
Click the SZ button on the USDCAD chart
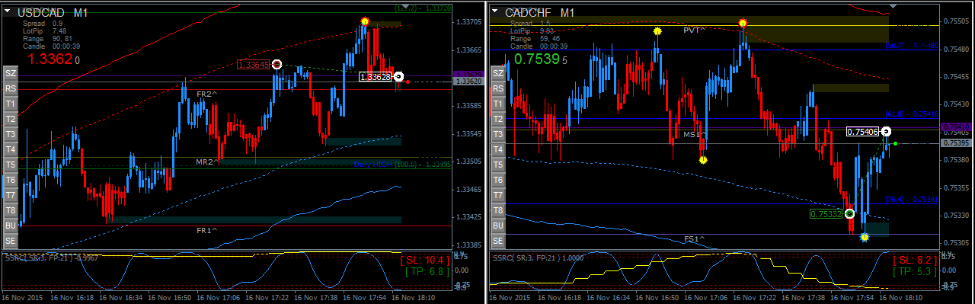11,73
